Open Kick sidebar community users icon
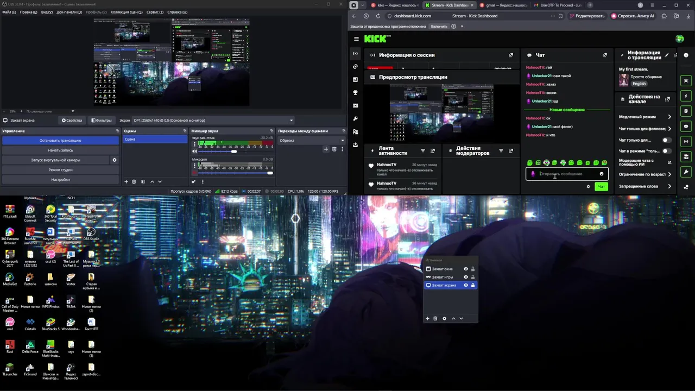This screenshot has height=391, width=695. (x=356, y=131)
